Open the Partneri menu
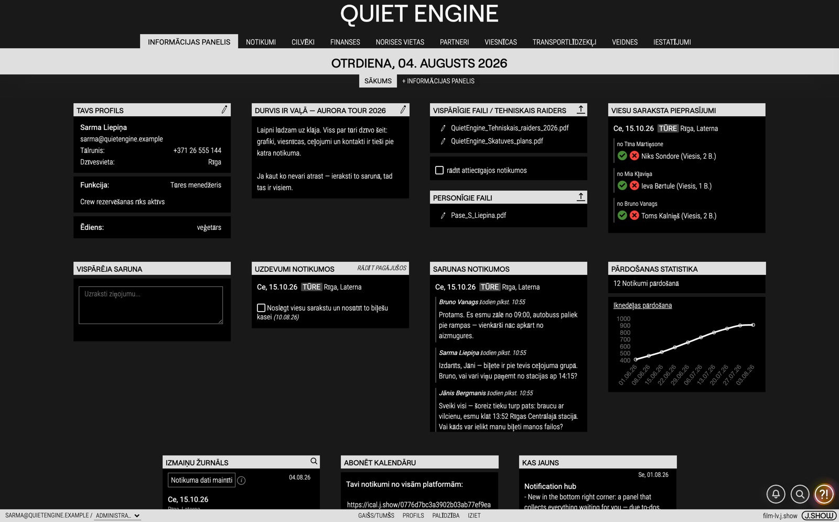Screen dimensions: 839x522 pos(455,42)
